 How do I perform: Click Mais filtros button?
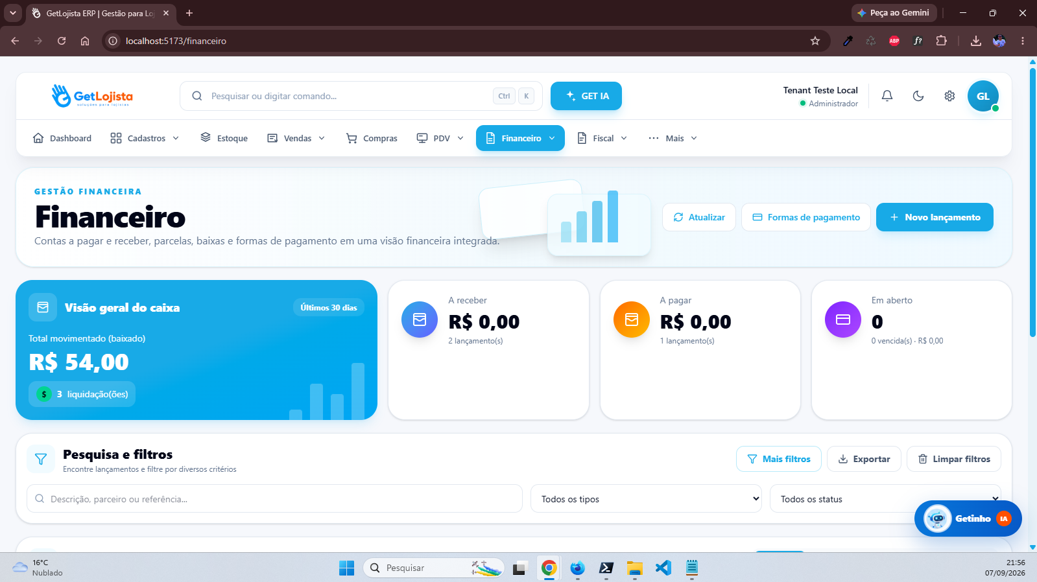pyautogui.click(x=779, y=459)
